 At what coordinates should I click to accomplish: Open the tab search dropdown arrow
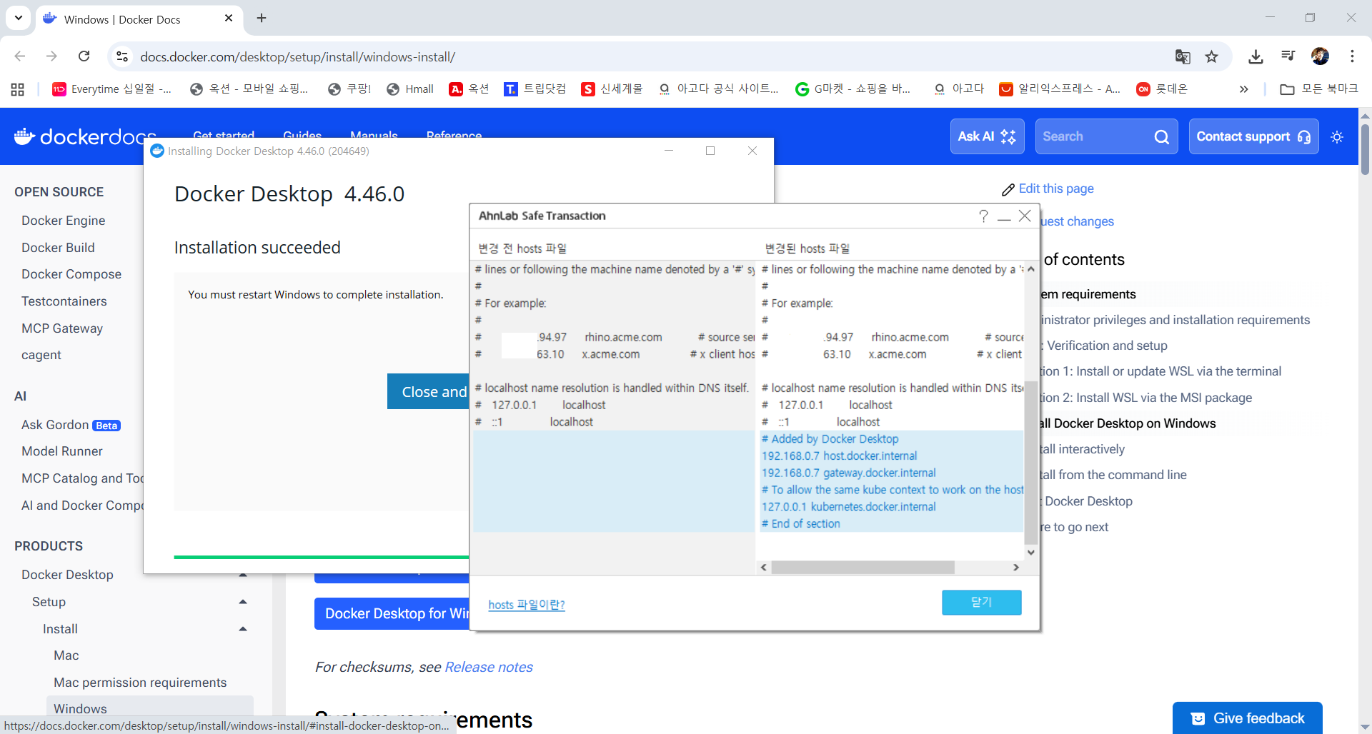coord(19,18)
